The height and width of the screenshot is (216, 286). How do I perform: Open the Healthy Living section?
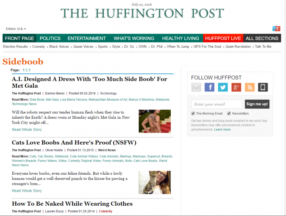pos(180,39)
